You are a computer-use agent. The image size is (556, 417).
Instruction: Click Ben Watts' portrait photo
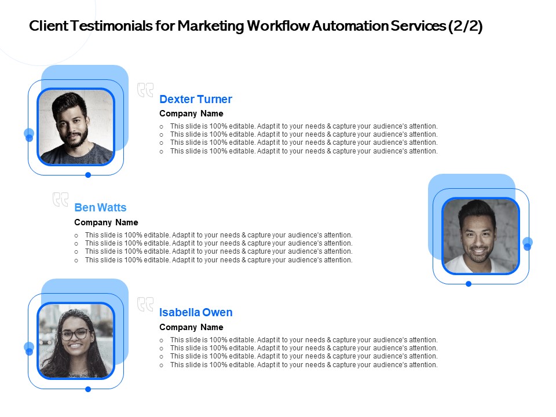[481, 236]
